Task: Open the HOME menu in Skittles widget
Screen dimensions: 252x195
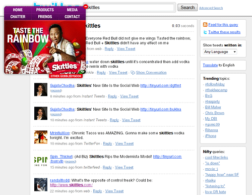Action: click(18, 10)
